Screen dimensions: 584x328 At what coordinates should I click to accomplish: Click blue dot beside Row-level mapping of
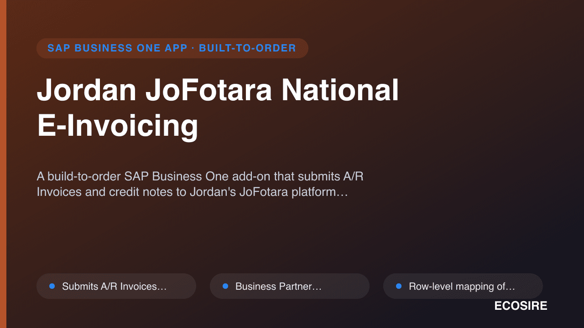(x=399, y=286)
